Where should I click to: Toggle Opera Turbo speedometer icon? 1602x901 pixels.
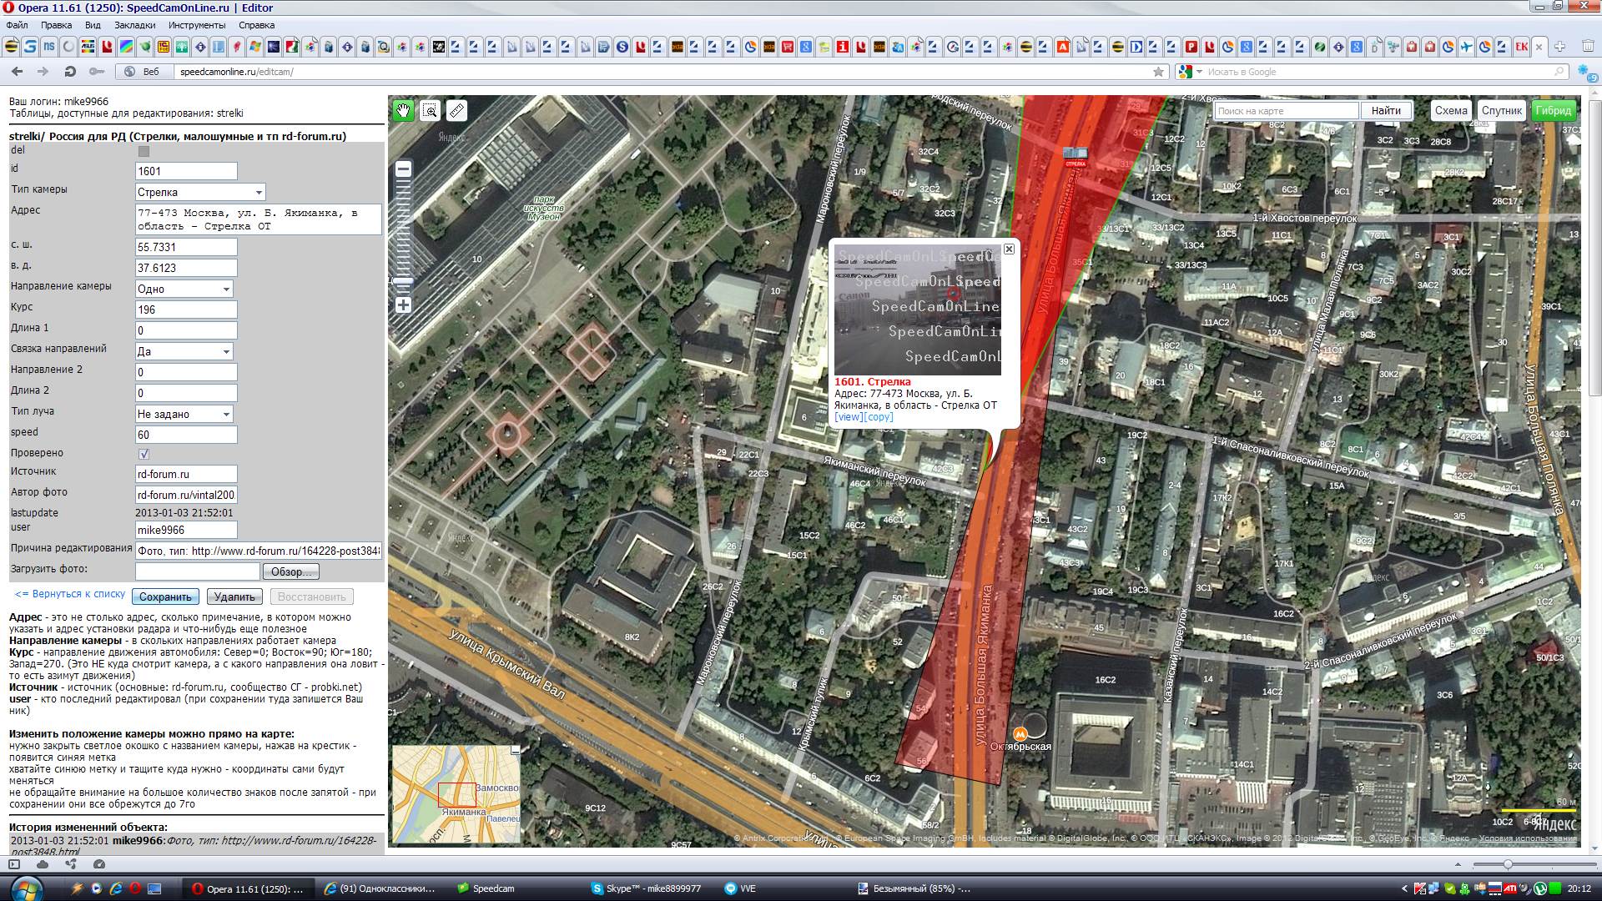(99, 864)
